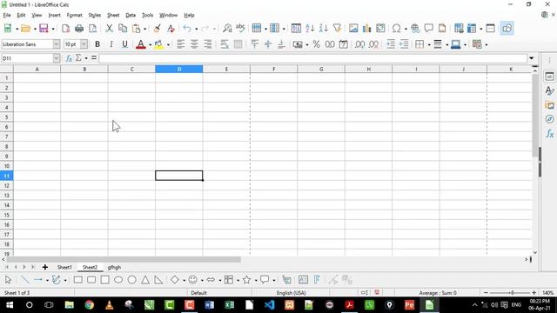Switch to the Sheet1 tab
Image resolution: width=557 pixels, height=313 pixels.
point(64,267)
